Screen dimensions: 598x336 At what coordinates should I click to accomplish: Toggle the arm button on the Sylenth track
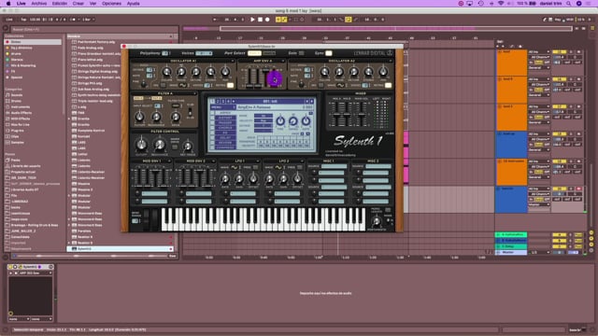(578, 189)
